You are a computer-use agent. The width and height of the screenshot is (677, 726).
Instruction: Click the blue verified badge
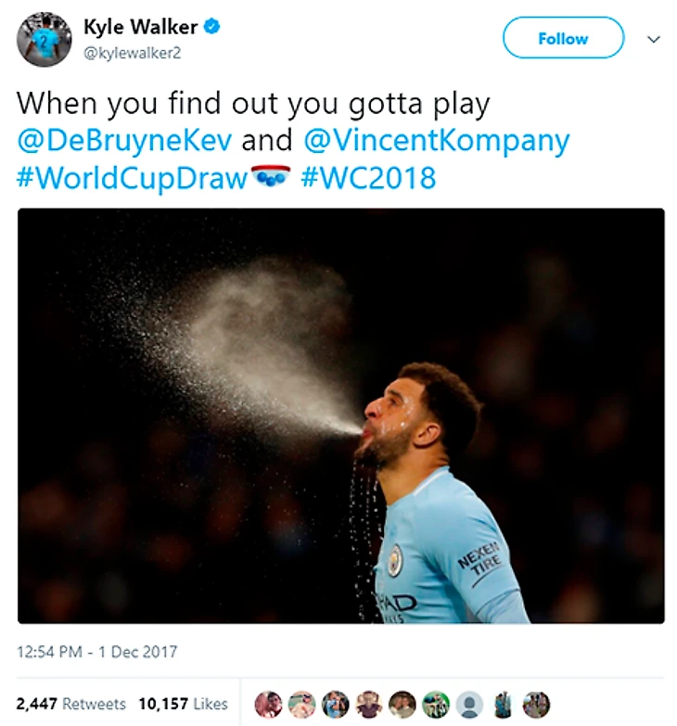(x=213, y=28)
